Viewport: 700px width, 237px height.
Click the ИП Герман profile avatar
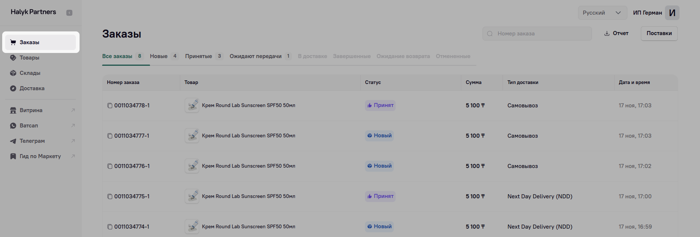click(x=672, y=13)
